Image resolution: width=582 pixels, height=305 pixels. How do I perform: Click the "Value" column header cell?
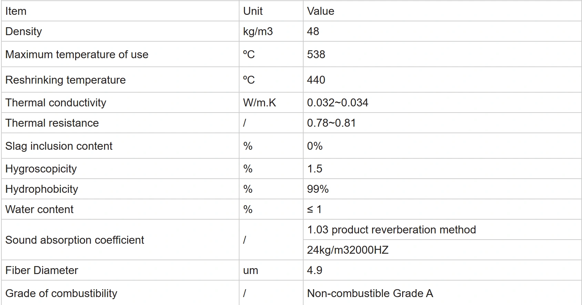point(320,11)
